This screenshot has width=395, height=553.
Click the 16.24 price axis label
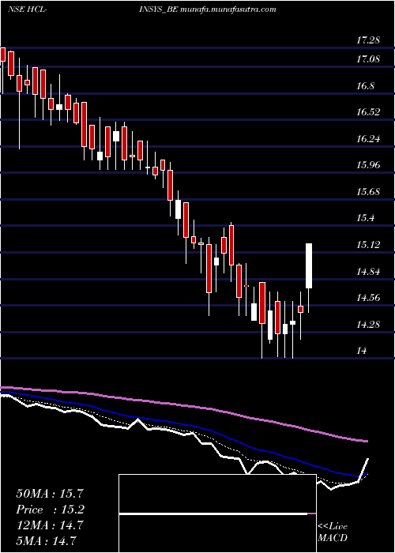click(368, 138)
